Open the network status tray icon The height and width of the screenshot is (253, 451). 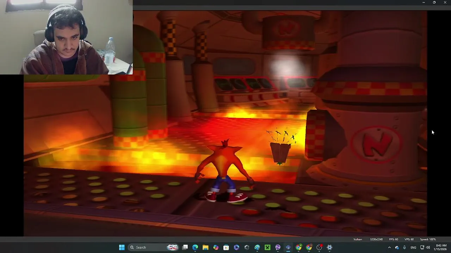tap(422, 247)
